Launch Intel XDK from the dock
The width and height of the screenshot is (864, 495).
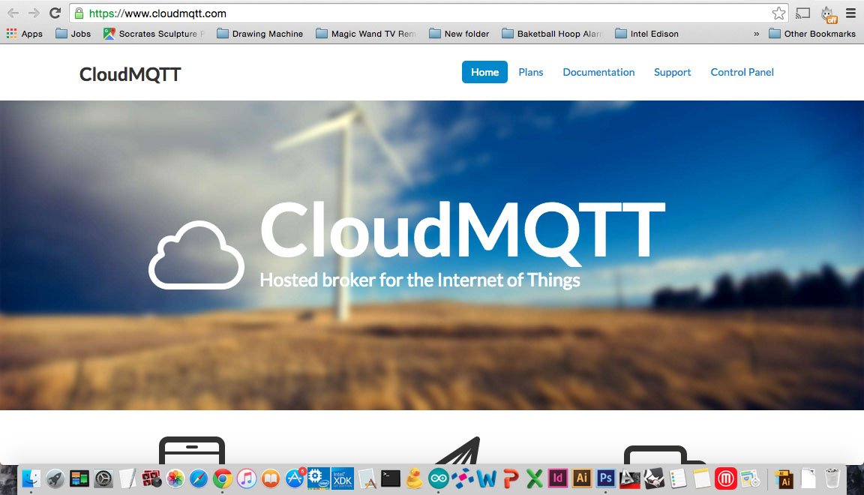click(342, 478)
